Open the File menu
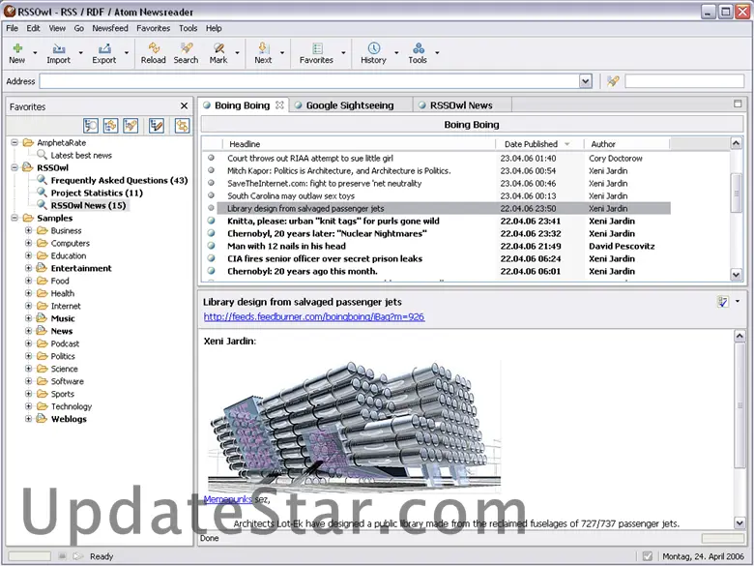Screen dimensions: 754x566 point(12,28)
